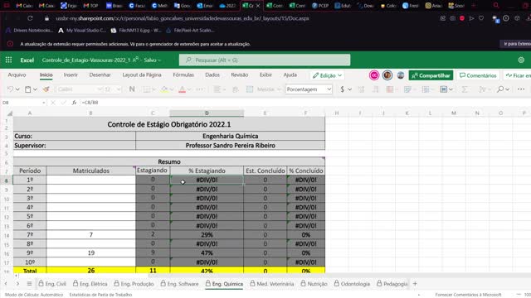Open the cell format grid icon
The height and width of the screenshot is (298, 531).
(443, 89)
